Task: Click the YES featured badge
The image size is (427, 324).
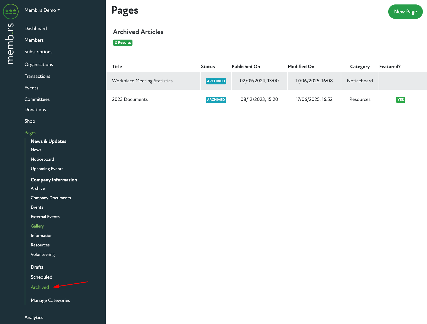Action: (x=400, y=100)
